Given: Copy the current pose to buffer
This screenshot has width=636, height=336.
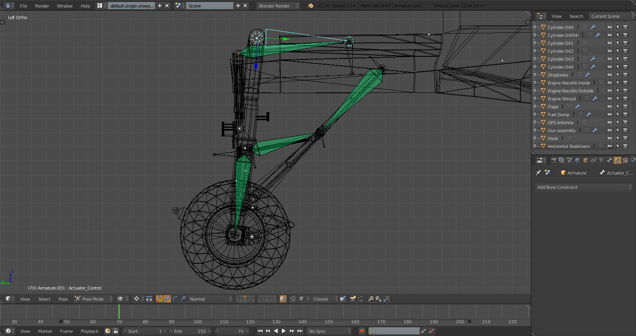Looking at the screenshot, I should 371,299.
